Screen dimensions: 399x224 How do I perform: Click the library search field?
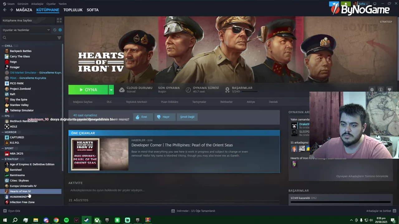coord(30,38)
